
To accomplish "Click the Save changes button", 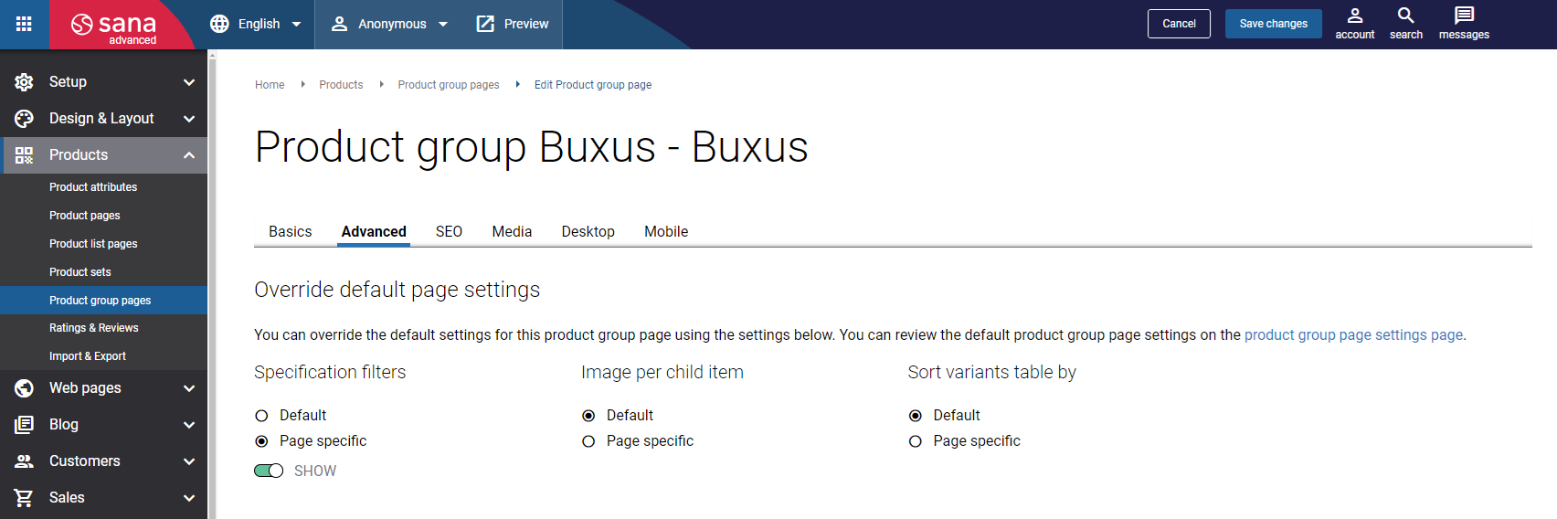I will click(x=1273, y=24).
